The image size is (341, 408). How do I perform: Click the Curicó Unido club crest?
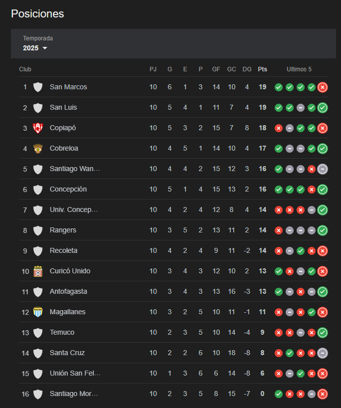pyautogui.click(x=38, y=271)
